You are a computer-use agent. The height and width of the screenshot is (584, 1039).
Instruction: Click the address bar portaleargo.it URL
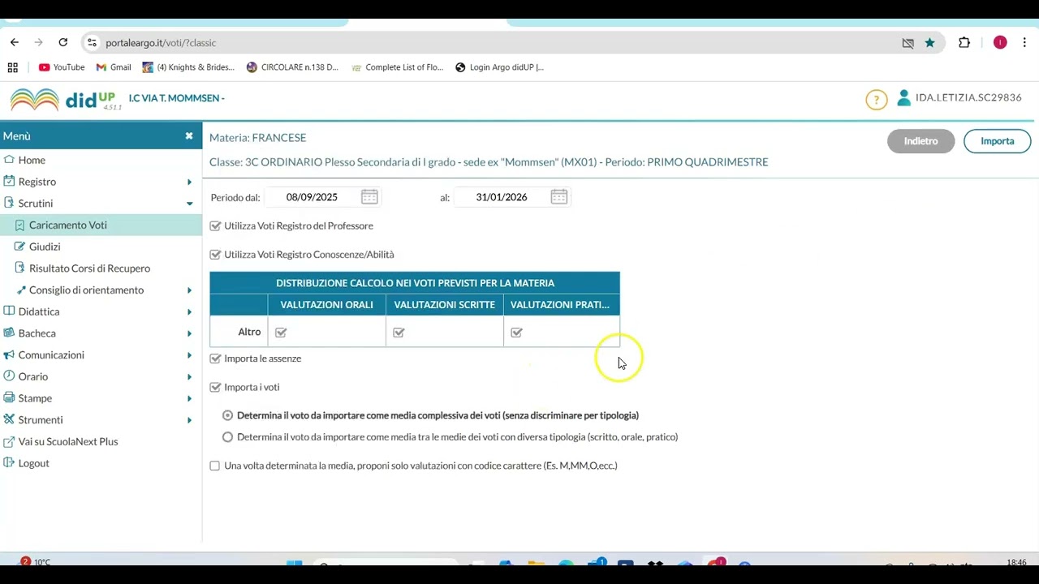point(161,42)
